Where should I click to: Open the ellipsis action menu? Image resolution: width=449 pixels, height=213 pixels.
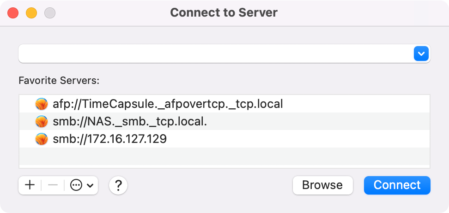(76, 185)
